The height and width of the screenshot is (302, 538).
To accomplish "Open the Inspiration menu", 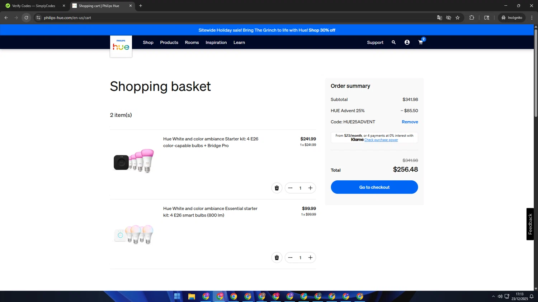I will click(216, 42).
